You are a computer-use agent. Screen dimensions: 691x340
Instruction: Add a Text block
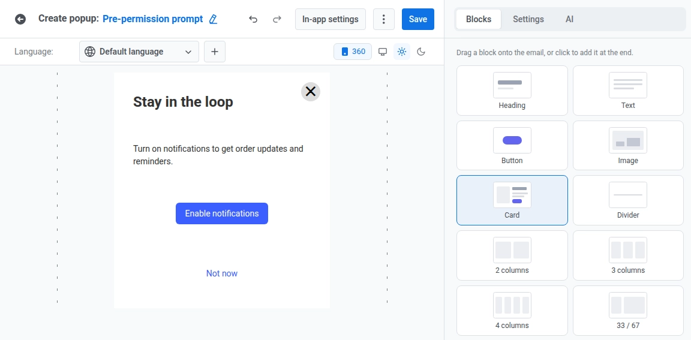click(628, 91)
